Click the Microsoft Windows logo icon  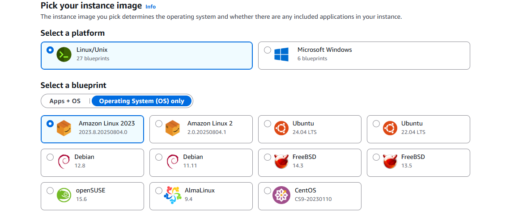pos(281,54)
